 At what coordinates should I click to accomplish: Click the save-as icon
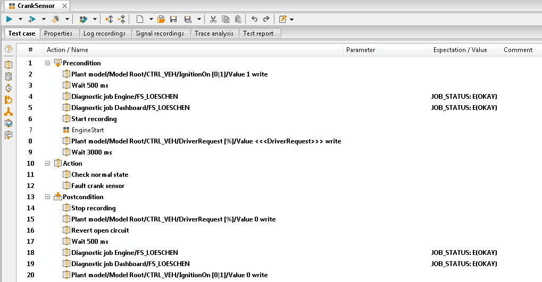point(188,19)
